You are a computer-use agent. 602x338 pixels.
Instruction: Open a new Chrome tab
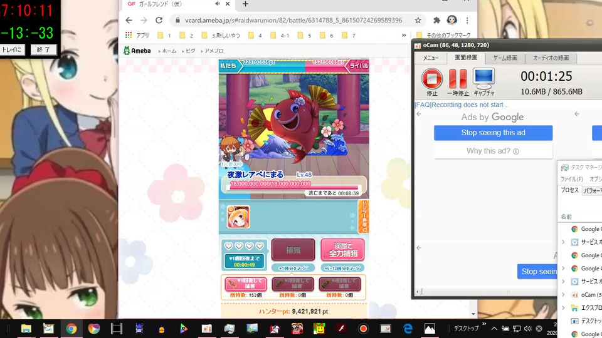(245, 4)
